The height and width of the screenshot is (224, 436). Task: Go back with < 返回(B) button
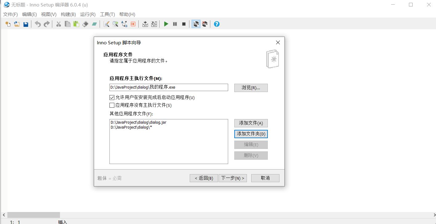pyautogui.click(x=204, y=178)
